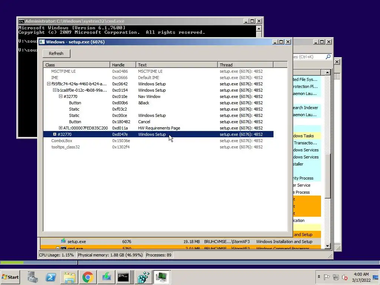Viewport: 380px width, 285px height.
Task: Select the MSCTFIME UI class row
Action: click(x=158, y=71)
